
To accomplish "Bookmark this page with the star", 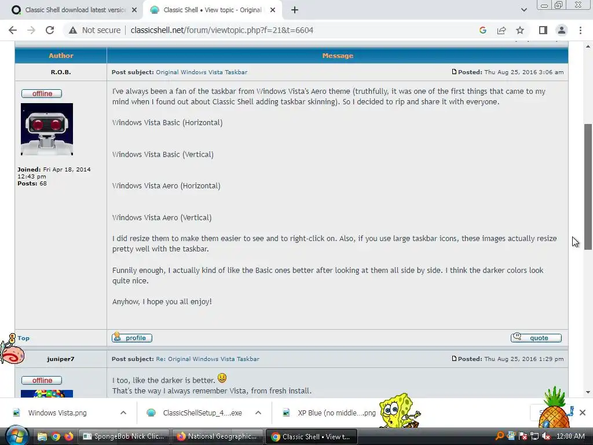I will click(x=520, y=30).
